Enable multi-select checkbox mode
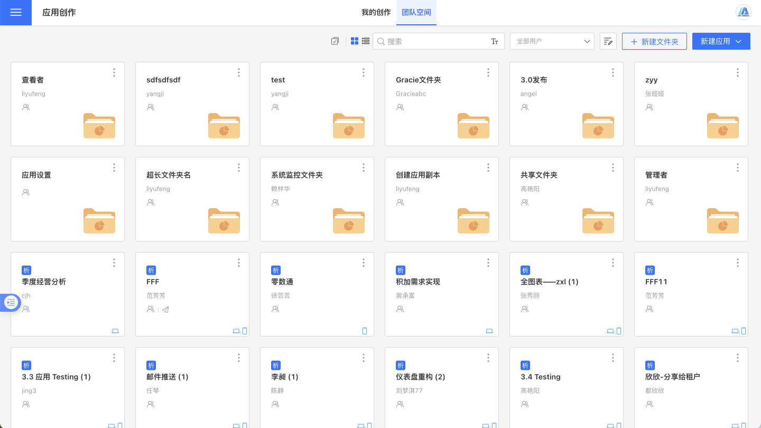This screenshot has height=428, width=761. tap(335, 41)
